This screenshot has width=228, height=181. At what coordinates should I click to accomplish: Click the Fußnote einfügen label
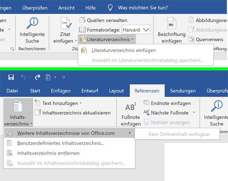pyautogui.click(x=131, y=121)
